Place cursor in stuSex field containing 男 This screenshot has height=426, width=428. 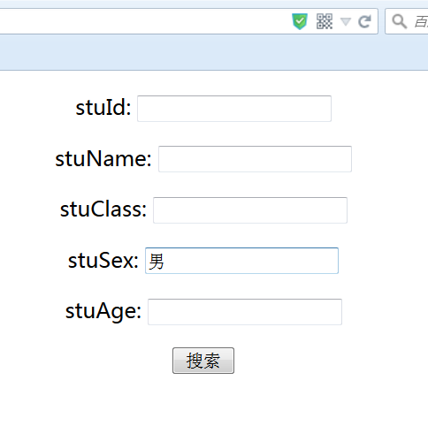[x=241, y=261]
